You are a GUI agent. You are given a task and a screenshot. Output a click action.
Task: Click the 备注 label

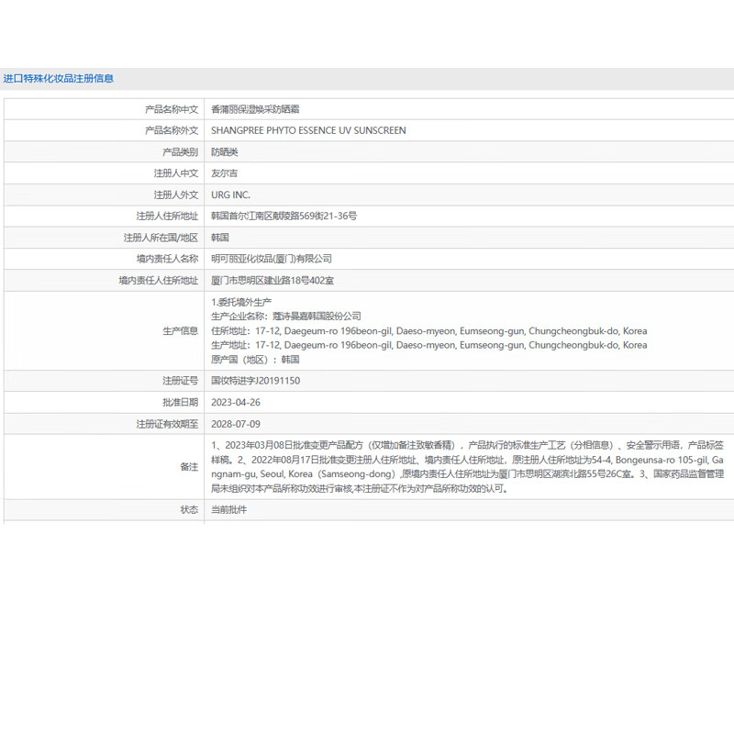pyautogui.click(x=189, y=467)
